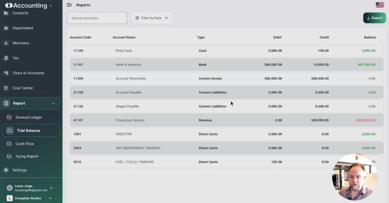This screenshot has height=203, width=389.
Task: Click the General Ledger folder icon
Action: coord(9,117)
